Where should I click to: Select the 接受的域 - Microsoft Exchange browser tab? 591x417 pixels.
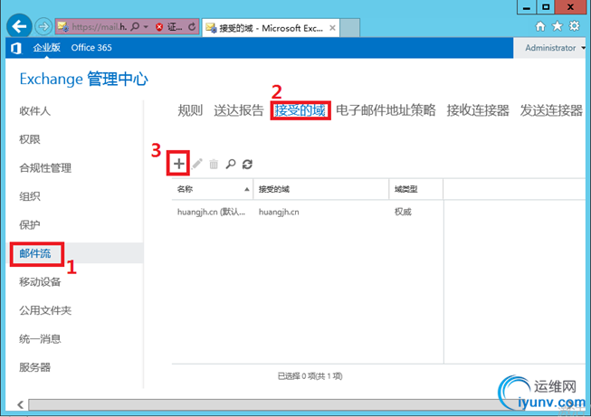tap(271, 28)
